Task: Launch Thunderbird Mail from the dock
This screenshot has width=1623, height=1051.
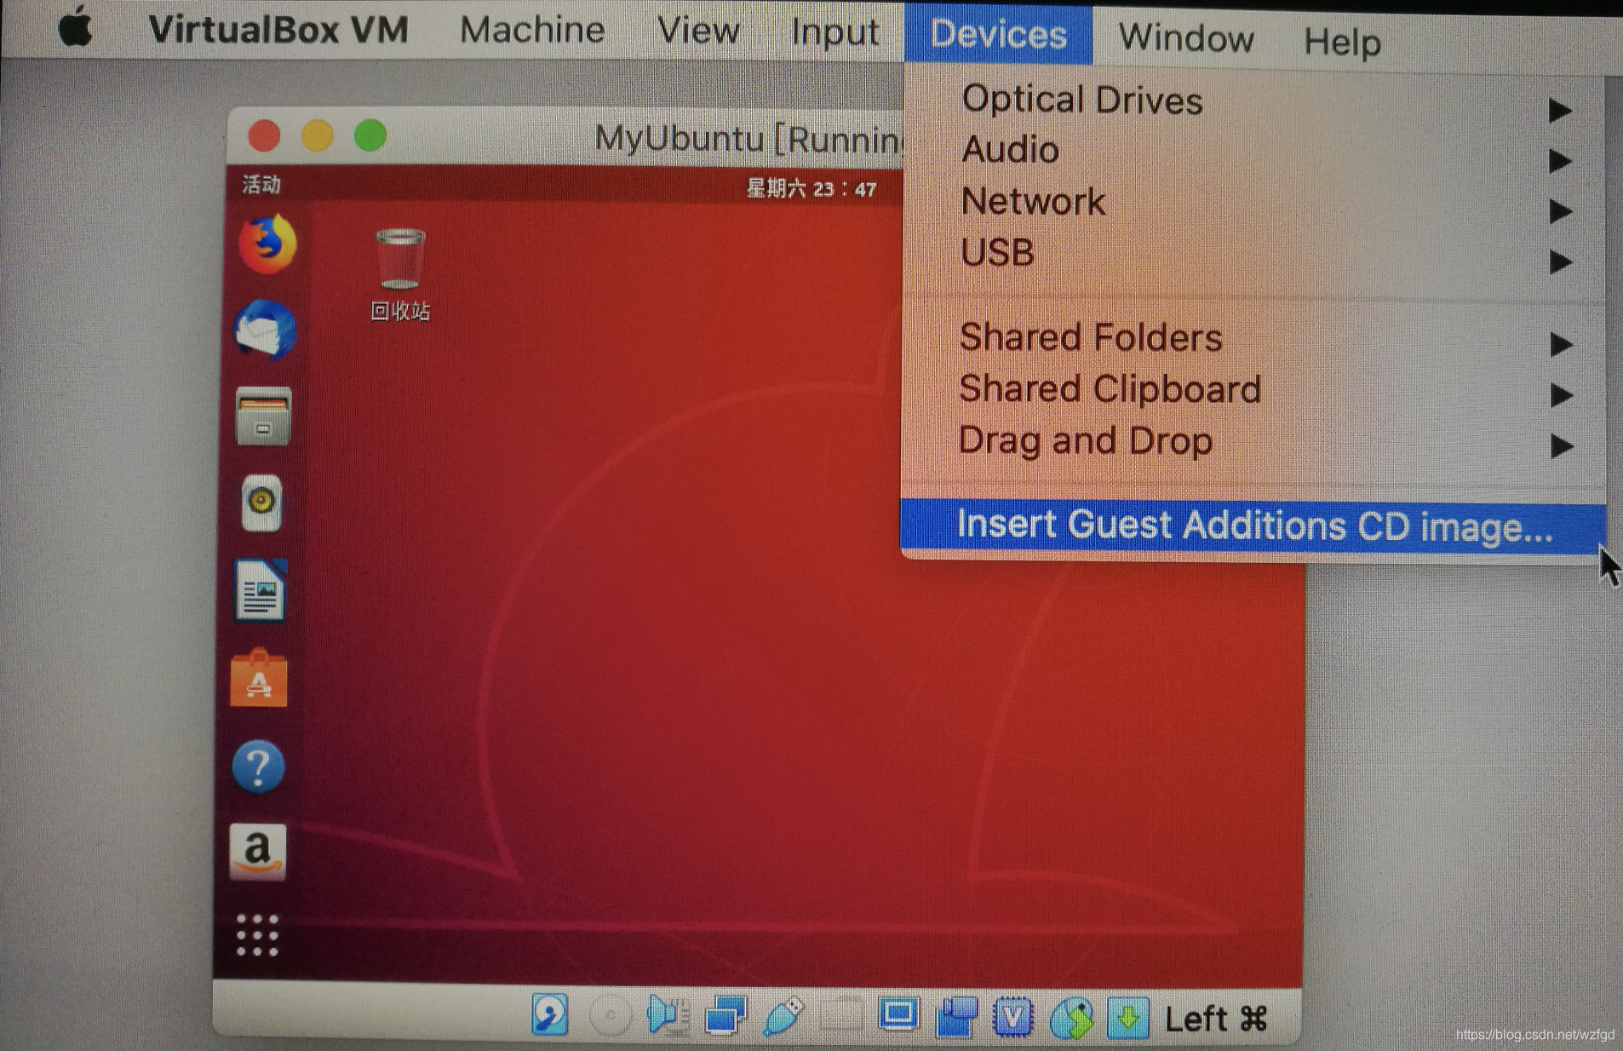Action: pyautogui.click(x=265, y=330)
